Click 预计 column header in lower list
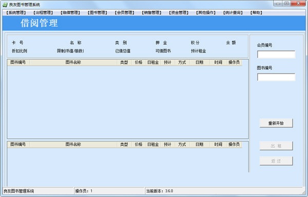Screen dimensions: 308x197 click(167, 145)
